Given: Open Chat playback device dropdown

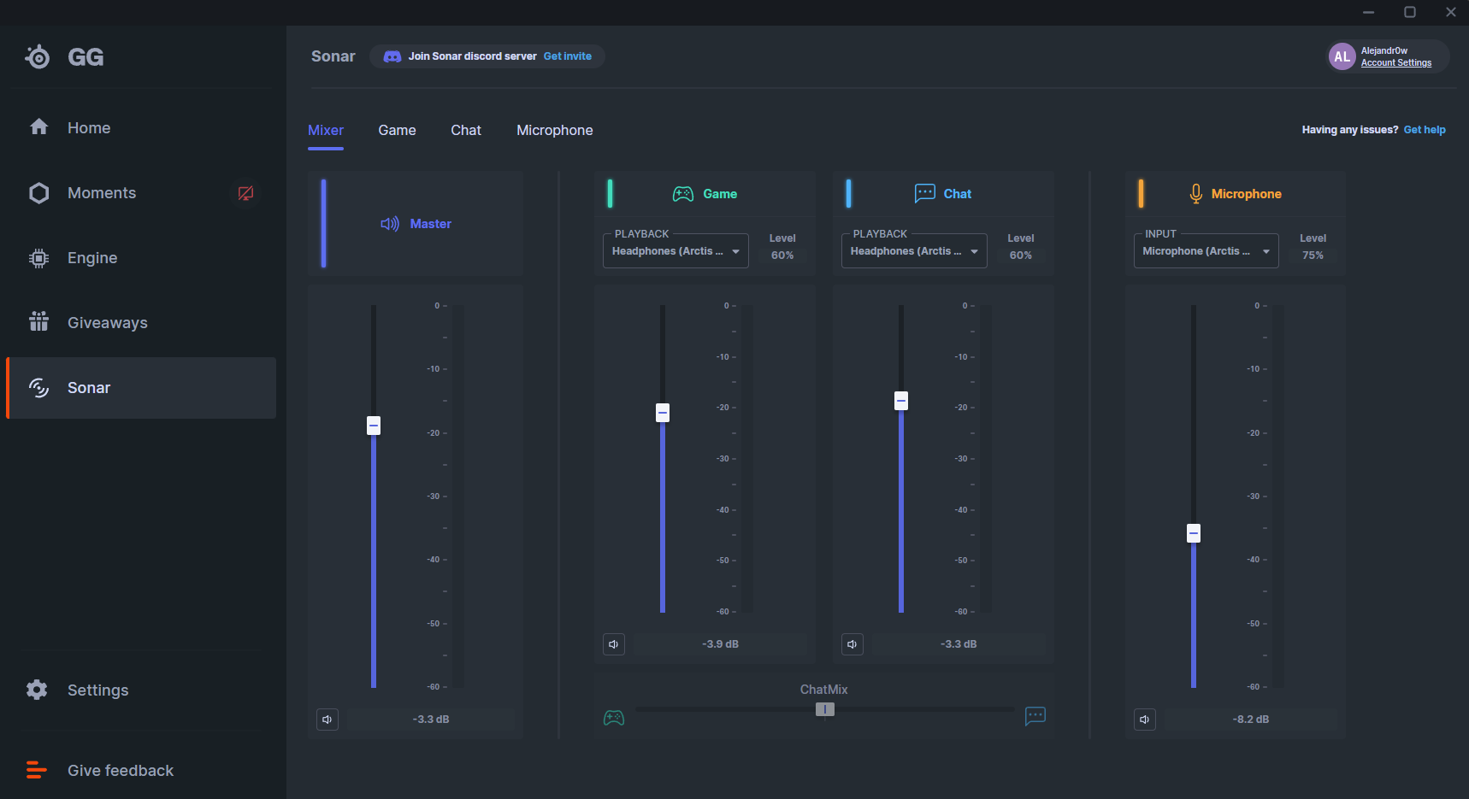Looking at the screenshot, I should pyautogui.click(x=914, y=251).
